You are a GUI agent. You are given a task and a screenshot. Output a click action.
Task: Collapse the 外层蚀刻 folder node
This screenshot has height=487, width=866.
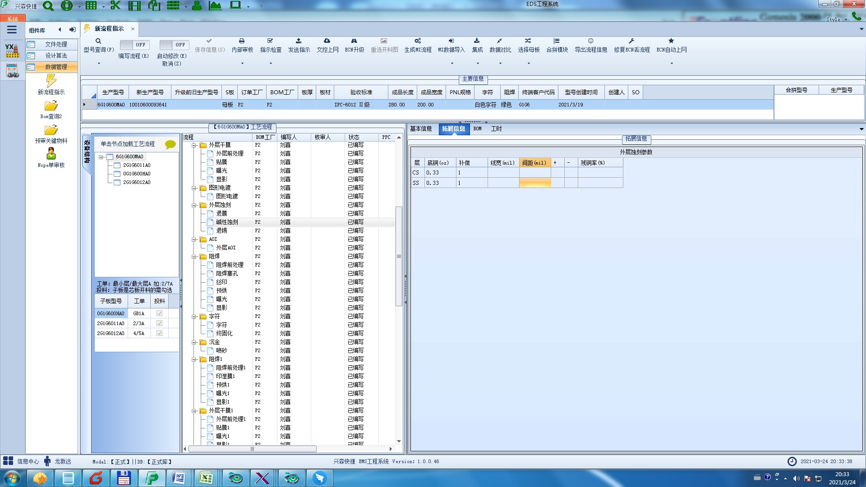click(194, 205)
